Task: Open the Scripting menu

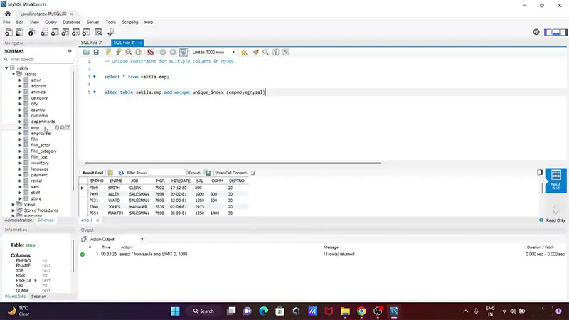Action: tap(130, 22)
